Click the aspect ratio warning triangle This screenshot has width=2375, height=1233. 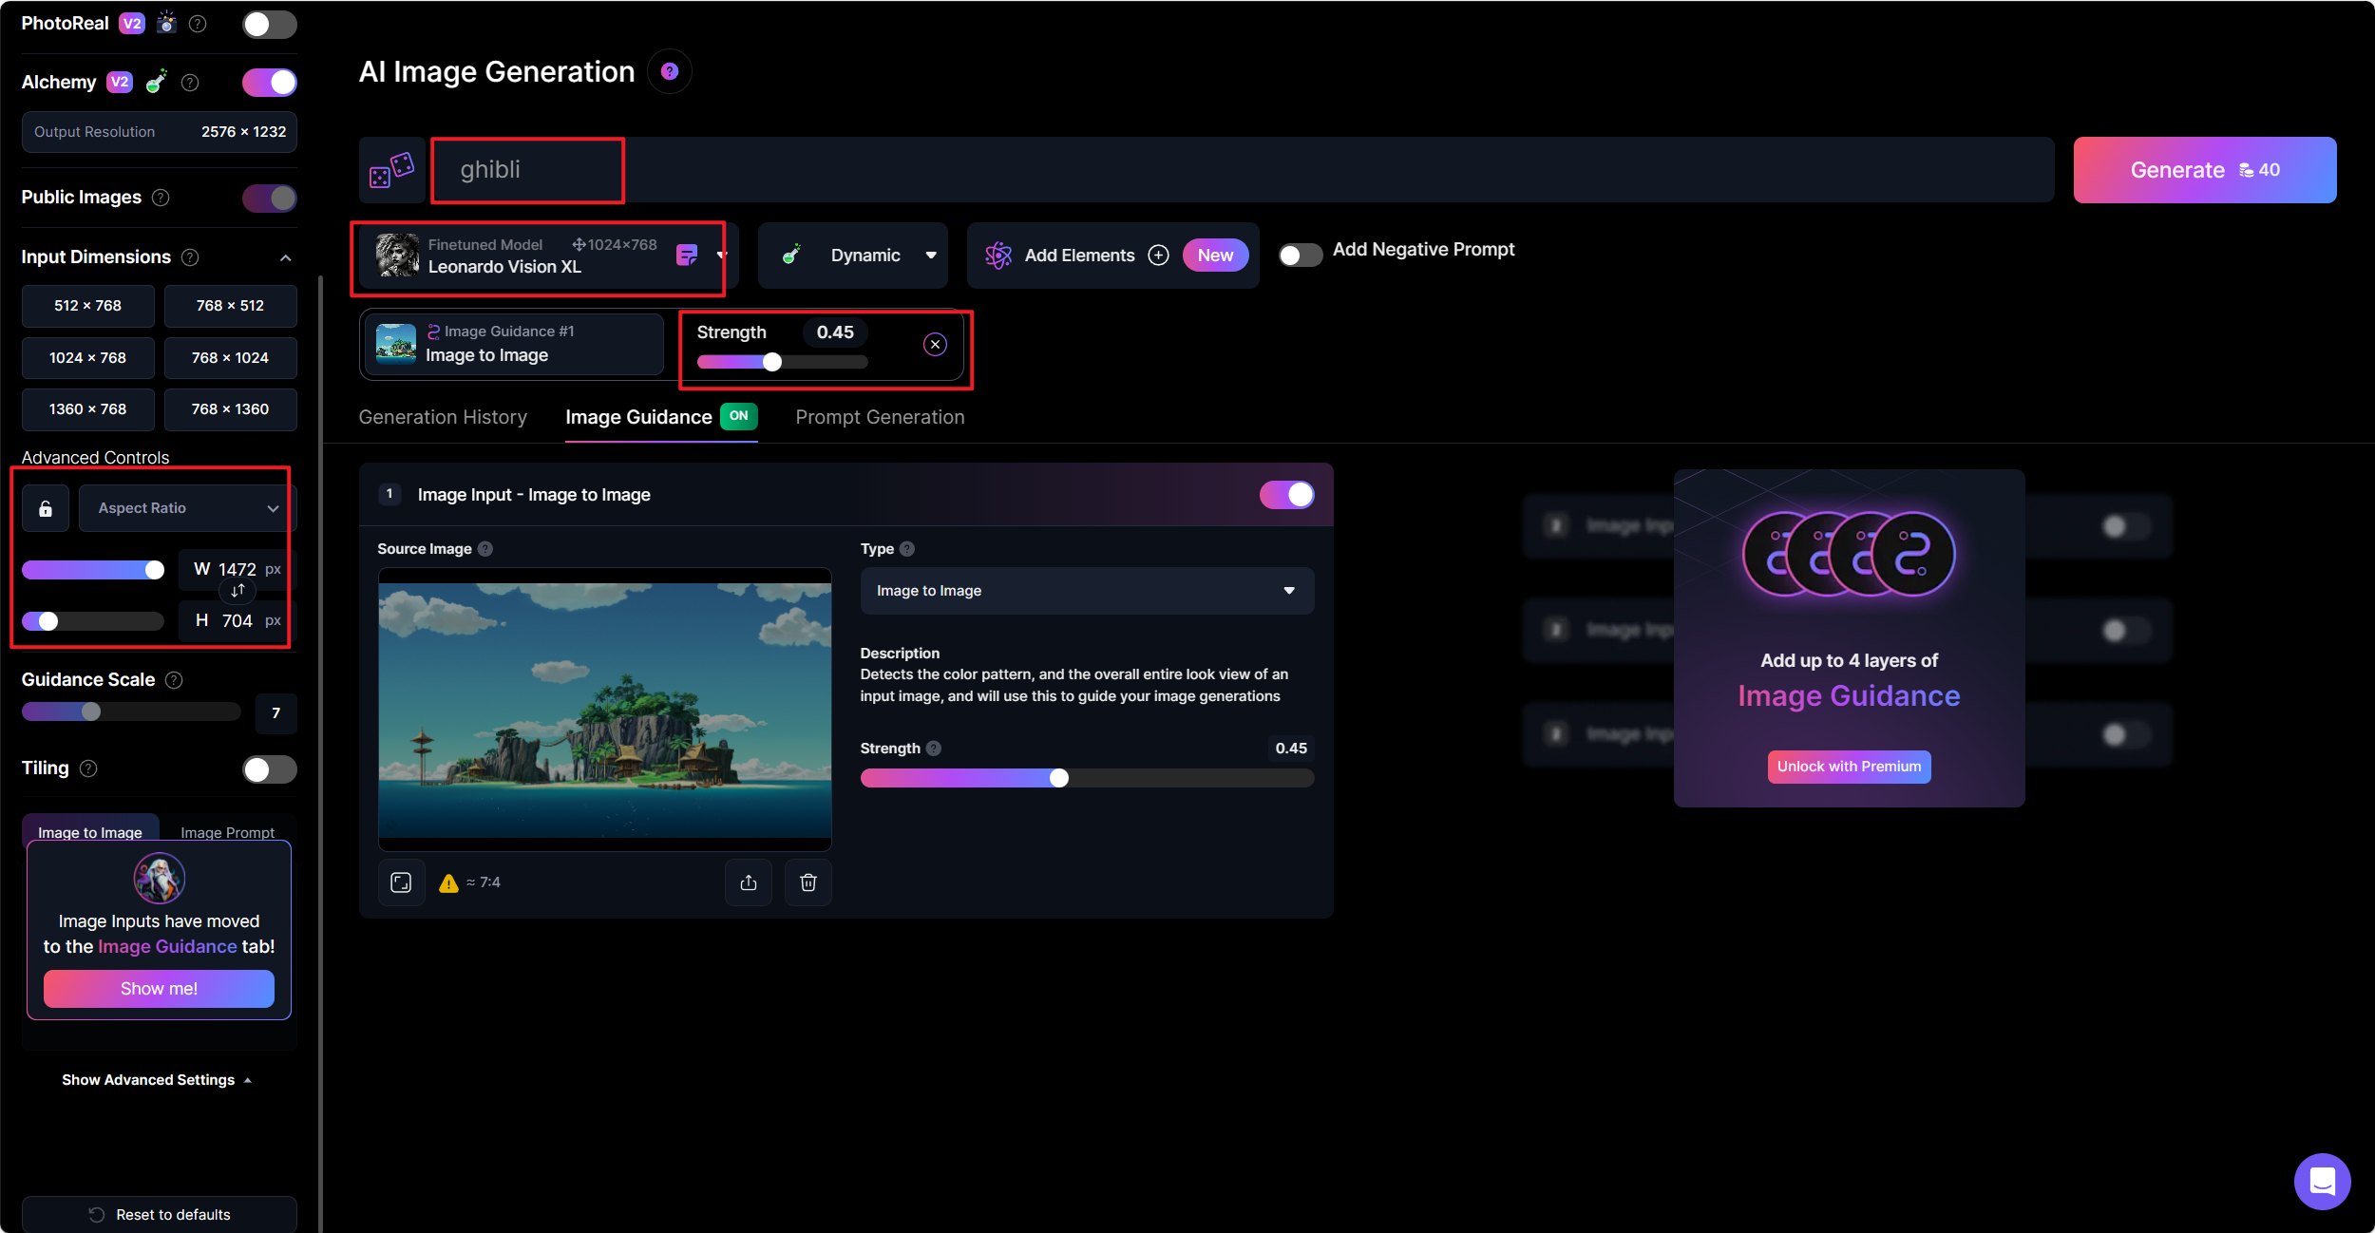coord(448,883)
